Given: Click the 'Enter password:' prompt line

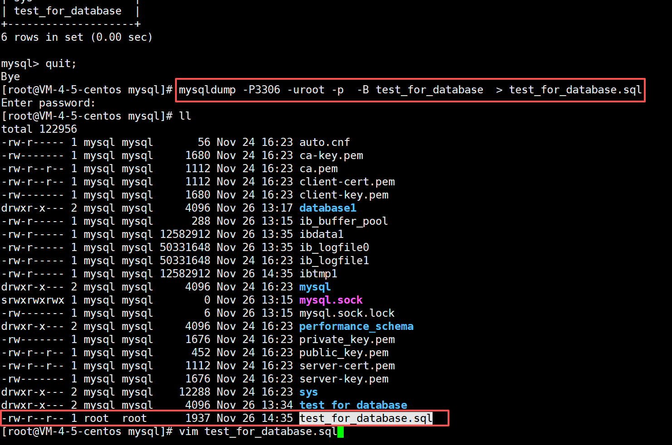Looking at the screenshot, I should 49,103.
